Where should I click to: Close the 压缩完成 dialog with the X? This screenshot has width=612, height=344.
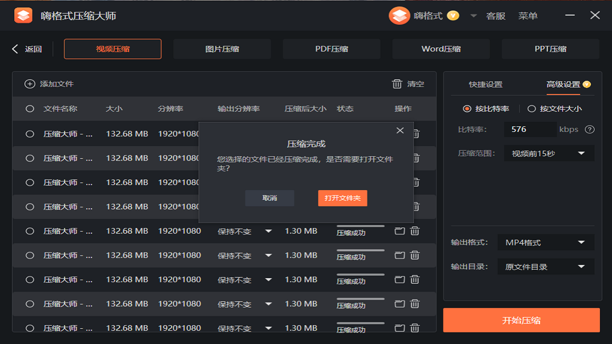[x=400, y=130]
